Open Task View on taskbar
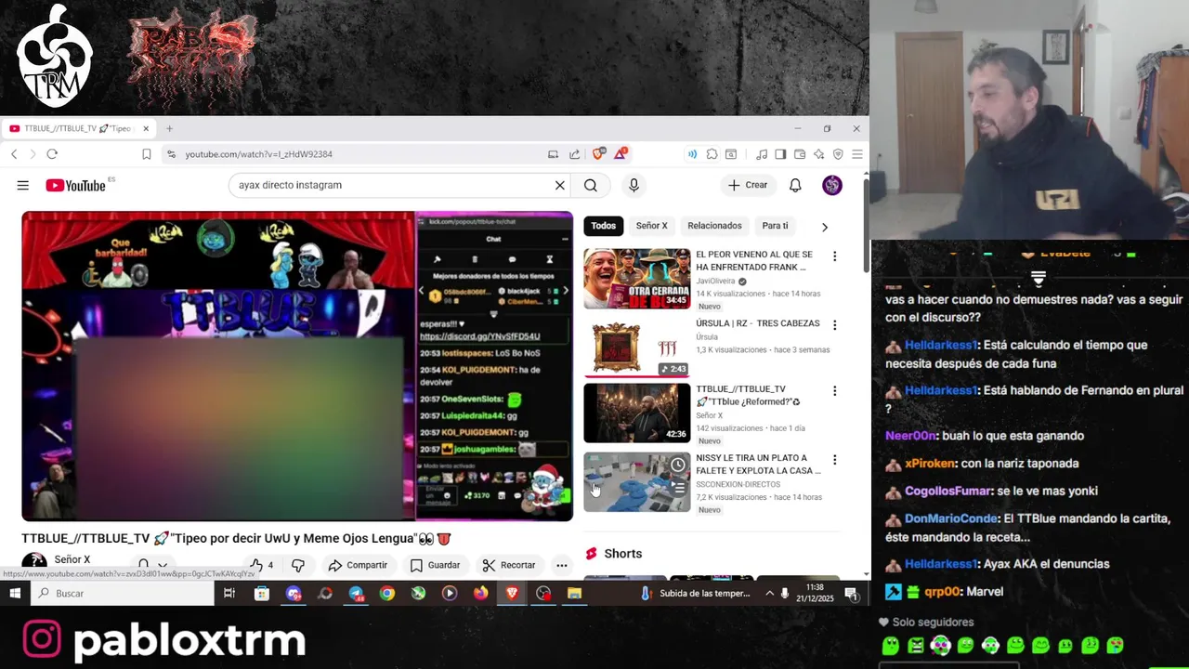This screenshot has width=1189, height=669. [x=229, y=594]
